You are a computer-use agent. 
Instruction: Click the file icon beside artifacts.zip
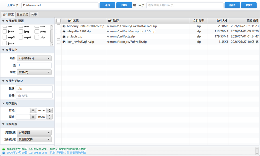pyautogui.click(x=64, y=36)
